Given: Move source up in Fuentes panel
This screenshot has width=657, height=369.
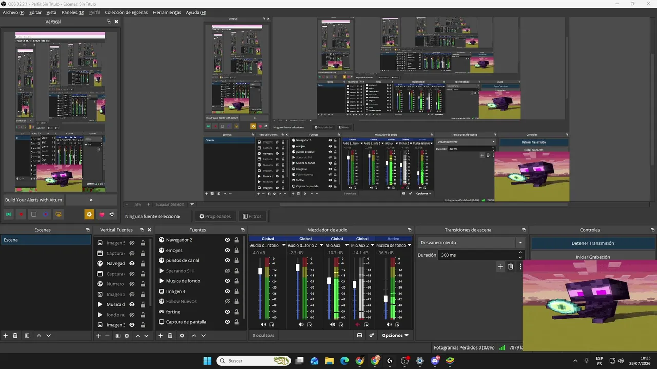Looking at the screenshot, I should tap(194, 336).
